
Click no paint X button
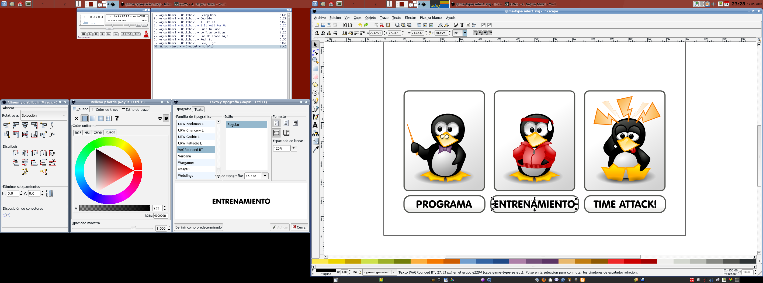click(x=77, y=118)
